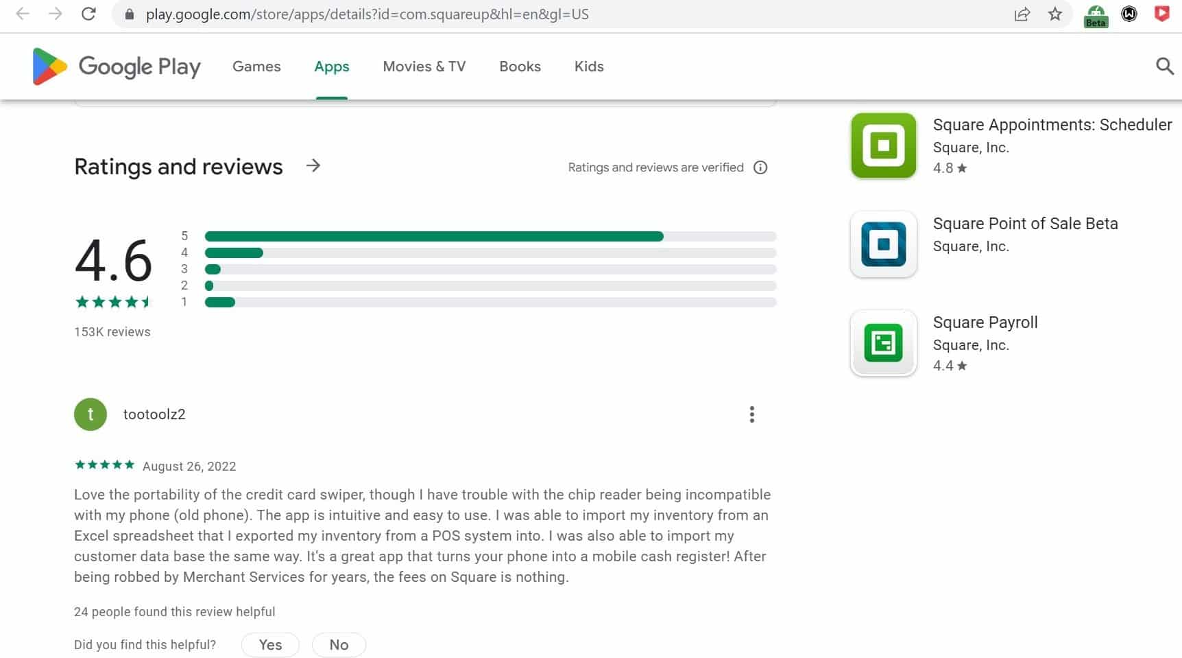Open the Books tab
The width and height of the screenshot is (1182, 658).
(x=520, y=67)
